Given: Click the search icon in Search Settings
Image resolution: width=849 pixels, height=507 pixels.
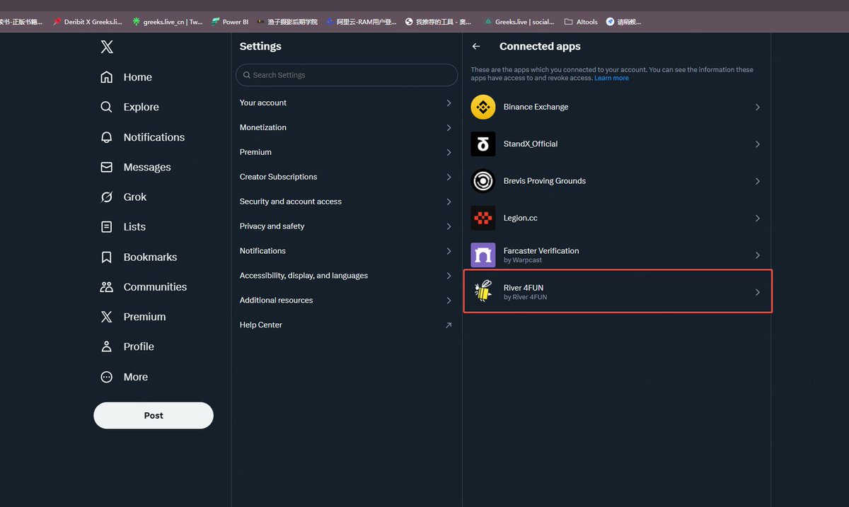Looking at the screenshot, I should [x=247, y=75].
